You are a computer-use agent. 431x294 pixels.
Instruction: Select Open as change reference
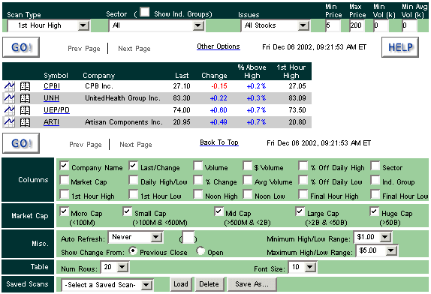(x=200, y=250)
